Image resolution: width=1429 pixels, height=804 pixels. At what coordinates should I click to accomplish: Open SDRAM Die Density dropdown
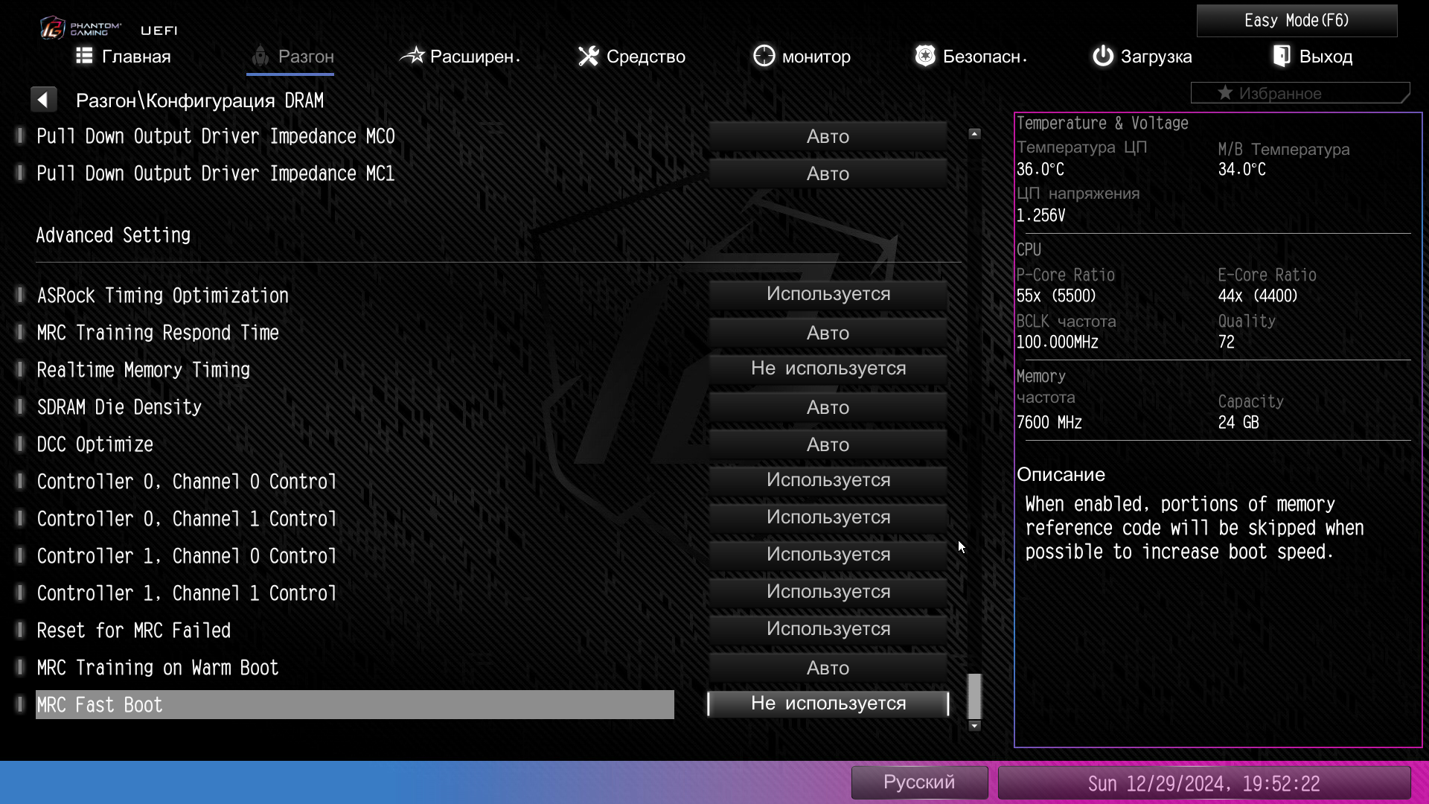click(x=828, y=407)
